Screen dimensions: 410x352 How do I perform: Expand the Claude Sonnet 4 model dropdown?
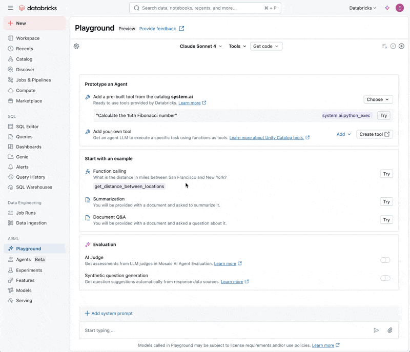201,46
